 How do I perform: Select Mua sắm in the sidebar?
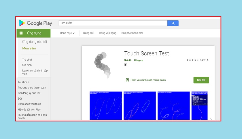[29, 48]
